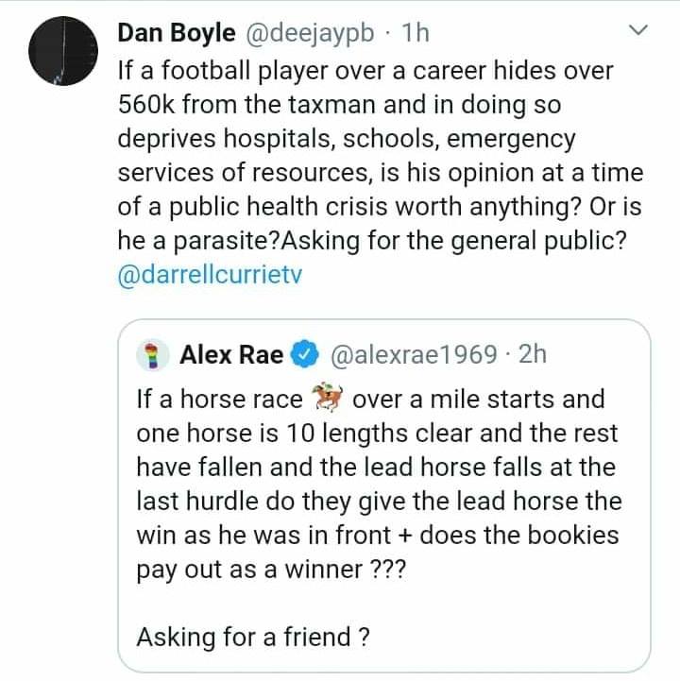The image size is (680, 681).
Task: Click the horse racing emoji
Action: coord(328,397)
